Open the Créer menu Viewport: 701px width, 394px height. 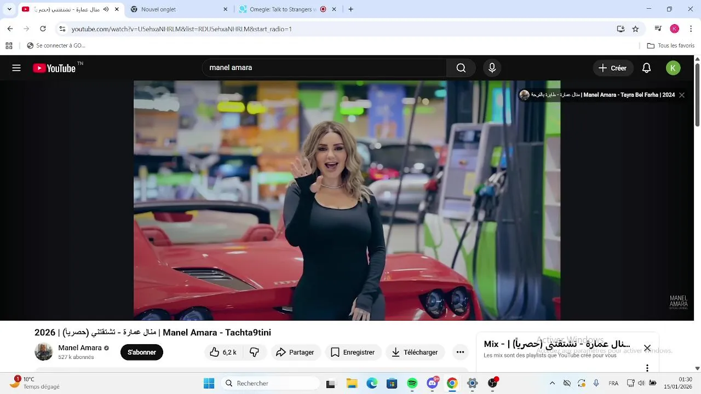tap(613, 68)
